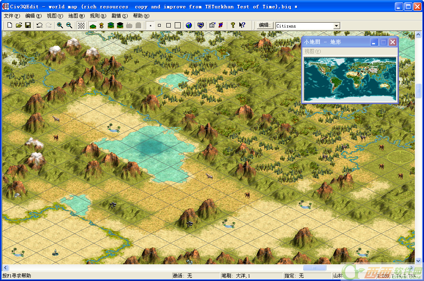
Task: Click the Zoom in magnifier
Action: click(60, 25)
